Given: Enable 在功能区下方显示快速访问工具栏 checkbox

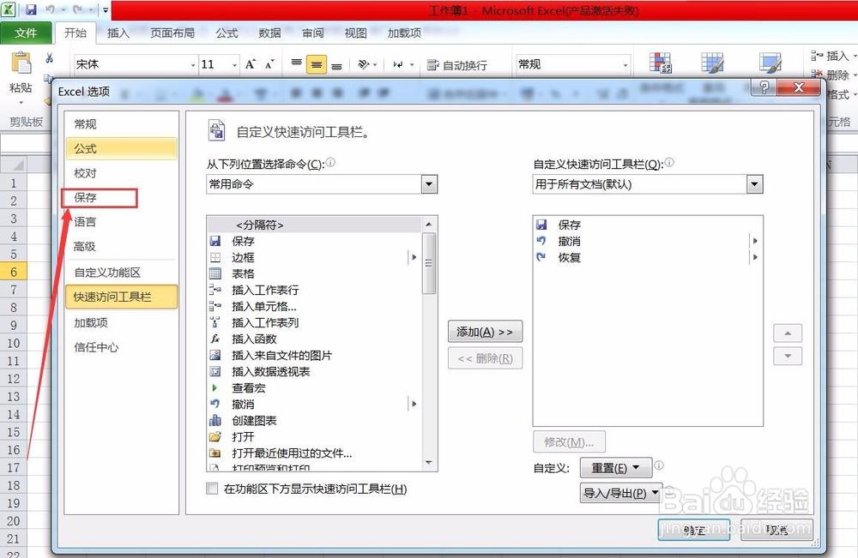Looking at the screenshot, I should coord(212,489).
